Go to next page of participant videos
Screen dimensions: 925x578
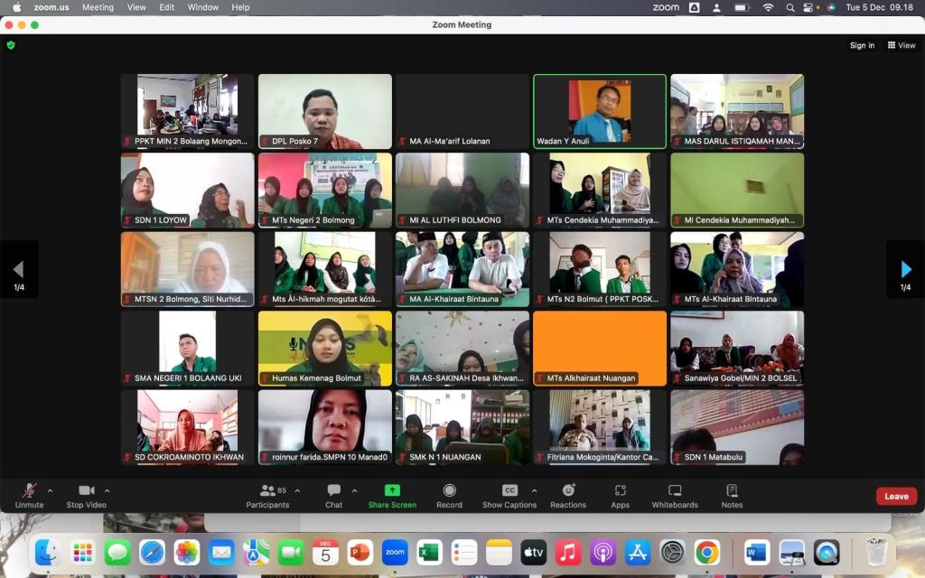click(x=905, y=269)
